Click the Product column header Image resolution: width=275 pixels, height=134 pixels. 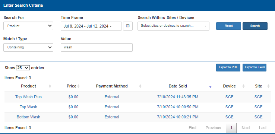28,86
